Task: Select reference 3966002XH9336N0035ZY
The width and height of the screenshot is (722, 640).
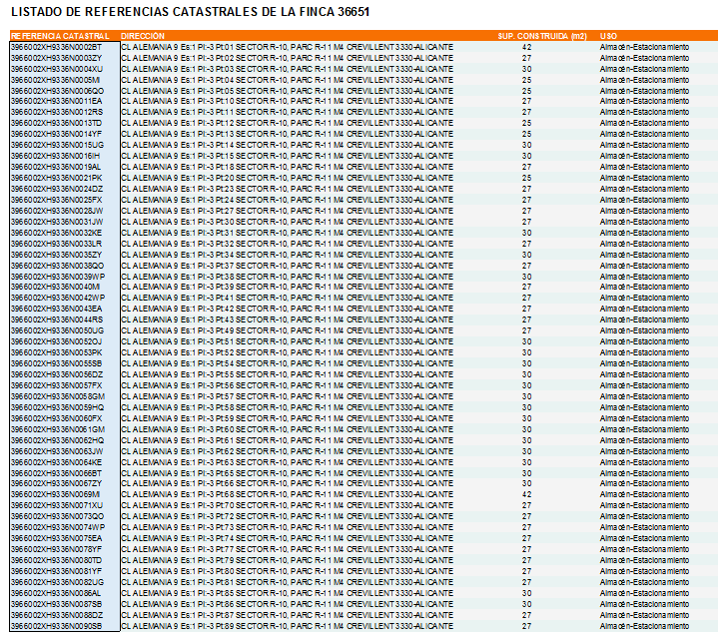Action: click(x=56, y=255)
